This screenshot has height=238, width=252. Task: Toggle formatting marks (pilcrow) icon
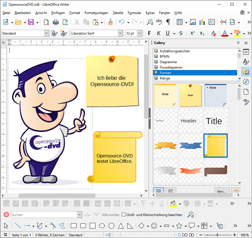[x=169, y=22]
